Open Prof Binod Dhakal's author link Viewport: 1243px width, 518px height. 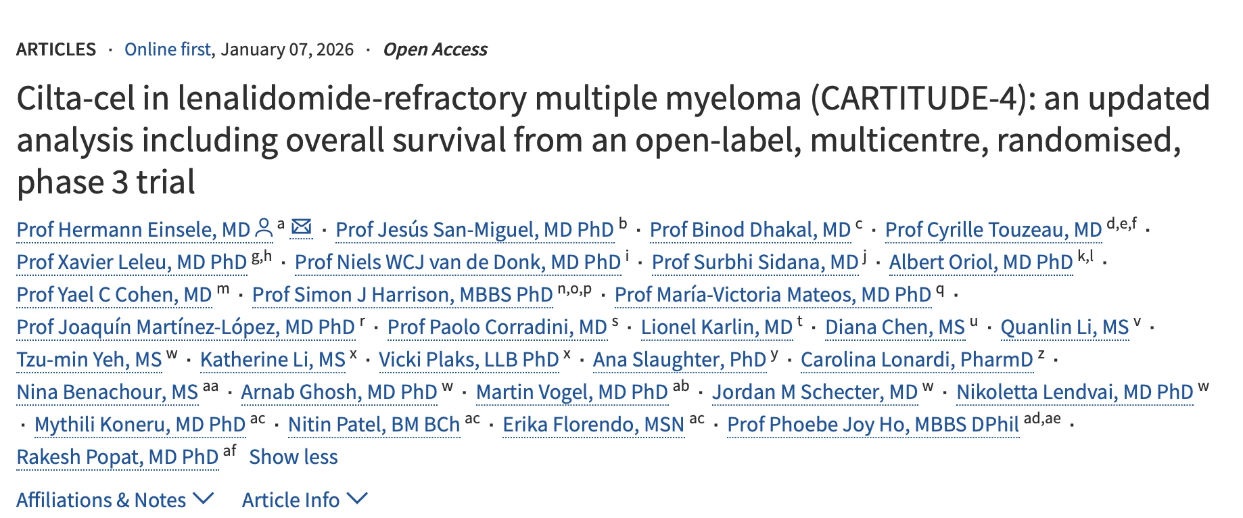tap(751, 230)
